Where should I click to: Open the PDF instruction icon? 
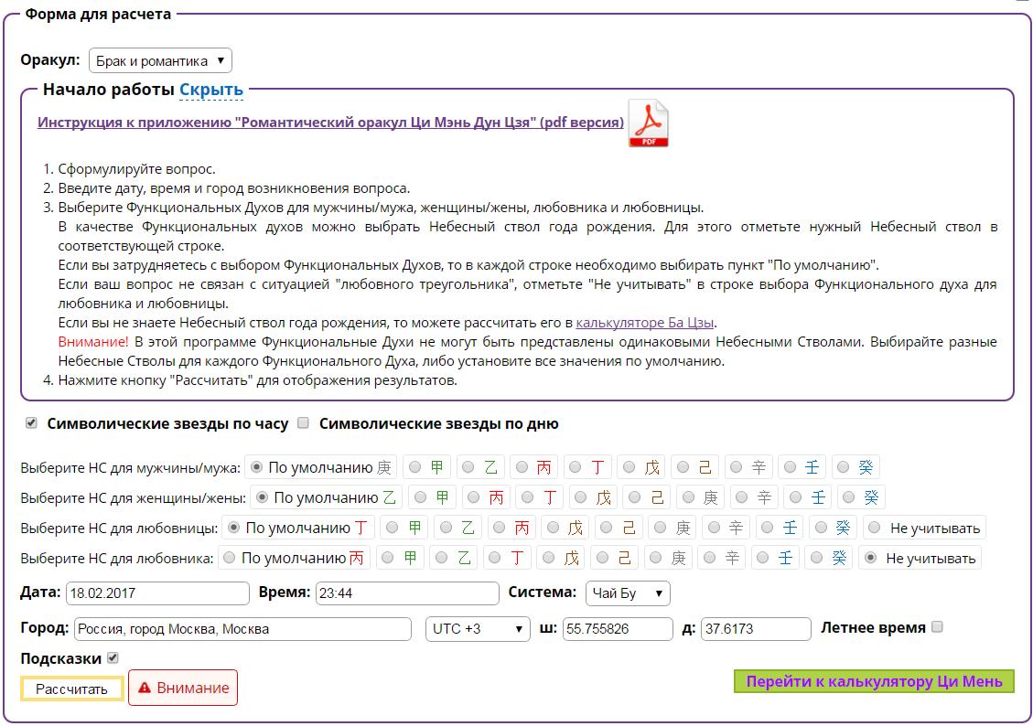(x=648, y=123)
